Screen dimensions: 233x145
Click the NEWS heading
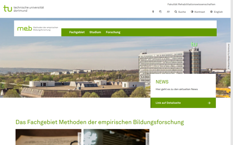162,82
